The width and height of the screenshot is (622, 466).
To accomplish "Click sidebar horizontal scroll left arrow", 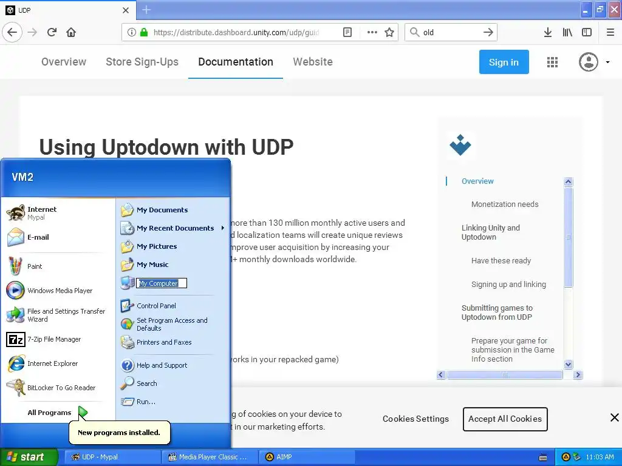I will (441, 374).
